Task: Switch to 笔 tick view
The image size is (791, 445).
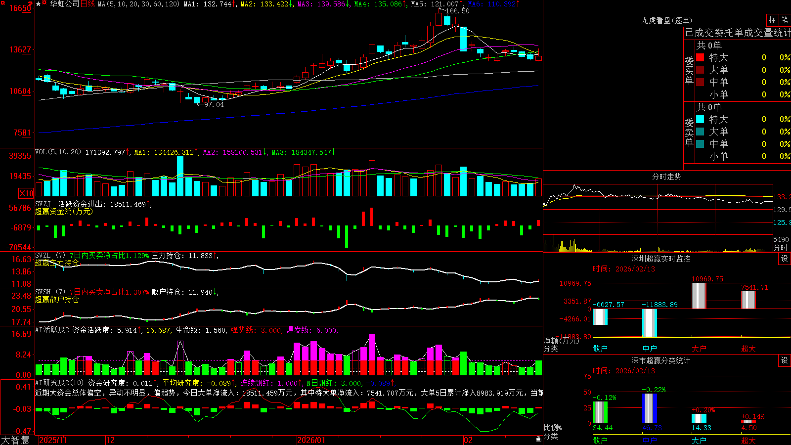Action: [x=785, y=20]
